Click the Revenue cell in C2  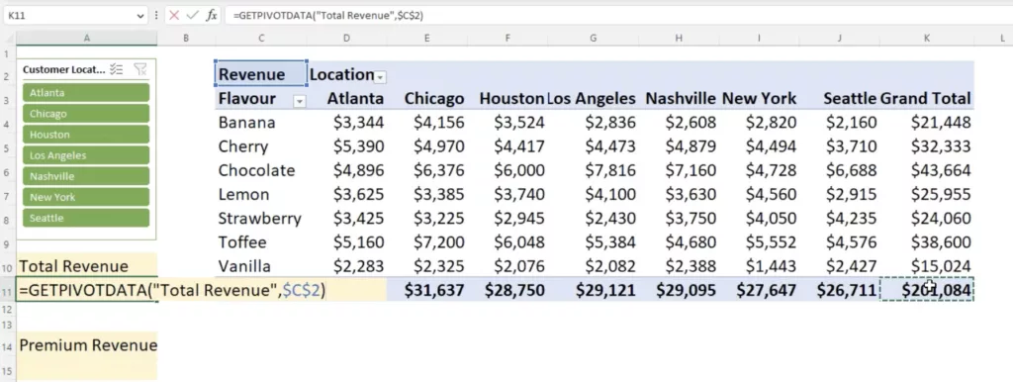261,74
